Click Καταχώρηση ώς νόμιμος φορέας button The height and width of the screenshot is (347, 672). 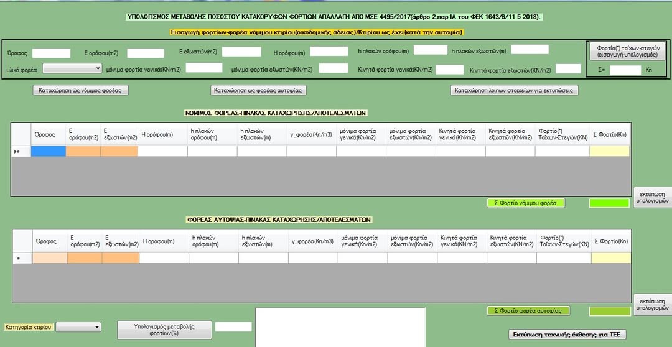(x=81, y=90)
